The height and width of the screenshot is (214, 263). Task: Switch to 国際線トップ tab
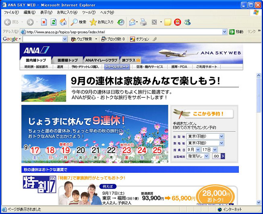pyautogui.click(x=68, y=60)
